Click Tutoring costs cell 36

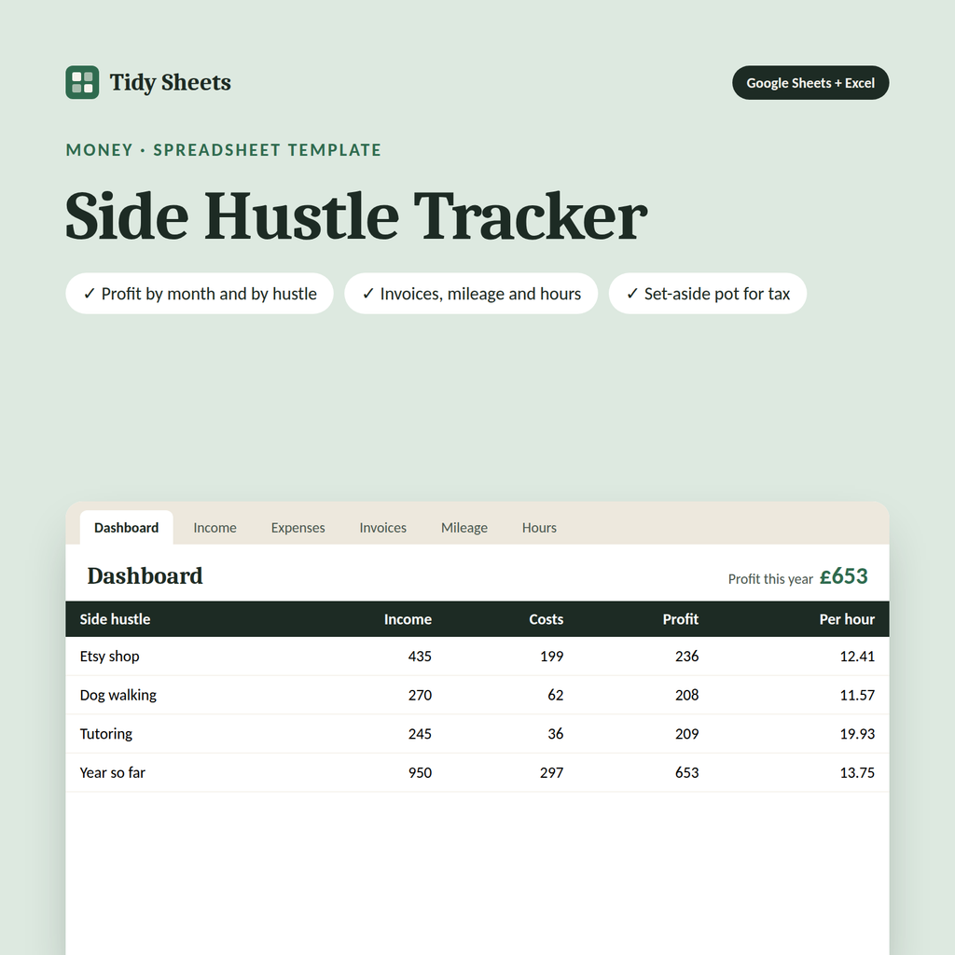point(556,734)
